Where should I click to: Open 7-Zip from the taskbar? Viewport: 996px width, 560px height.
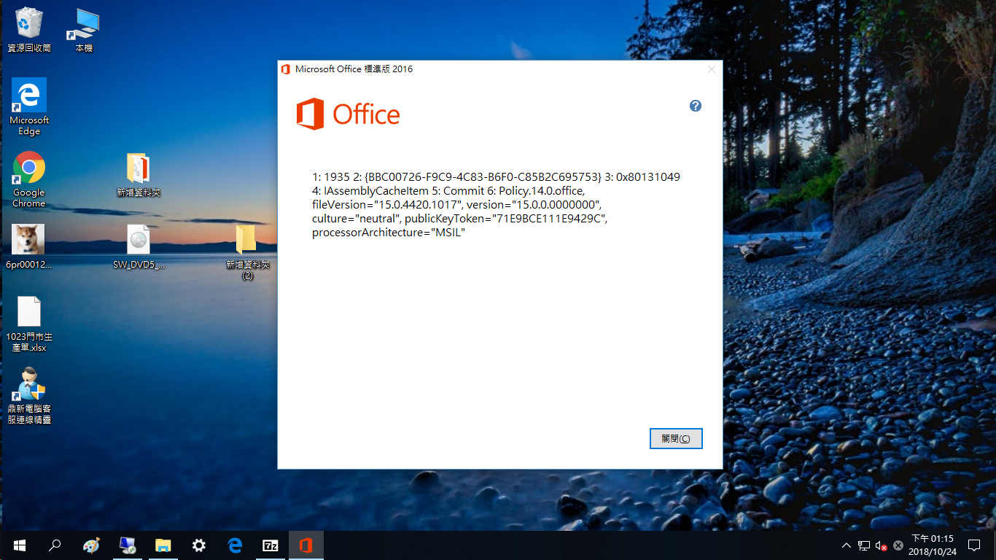pyautogui.click(x=271, y=545)
